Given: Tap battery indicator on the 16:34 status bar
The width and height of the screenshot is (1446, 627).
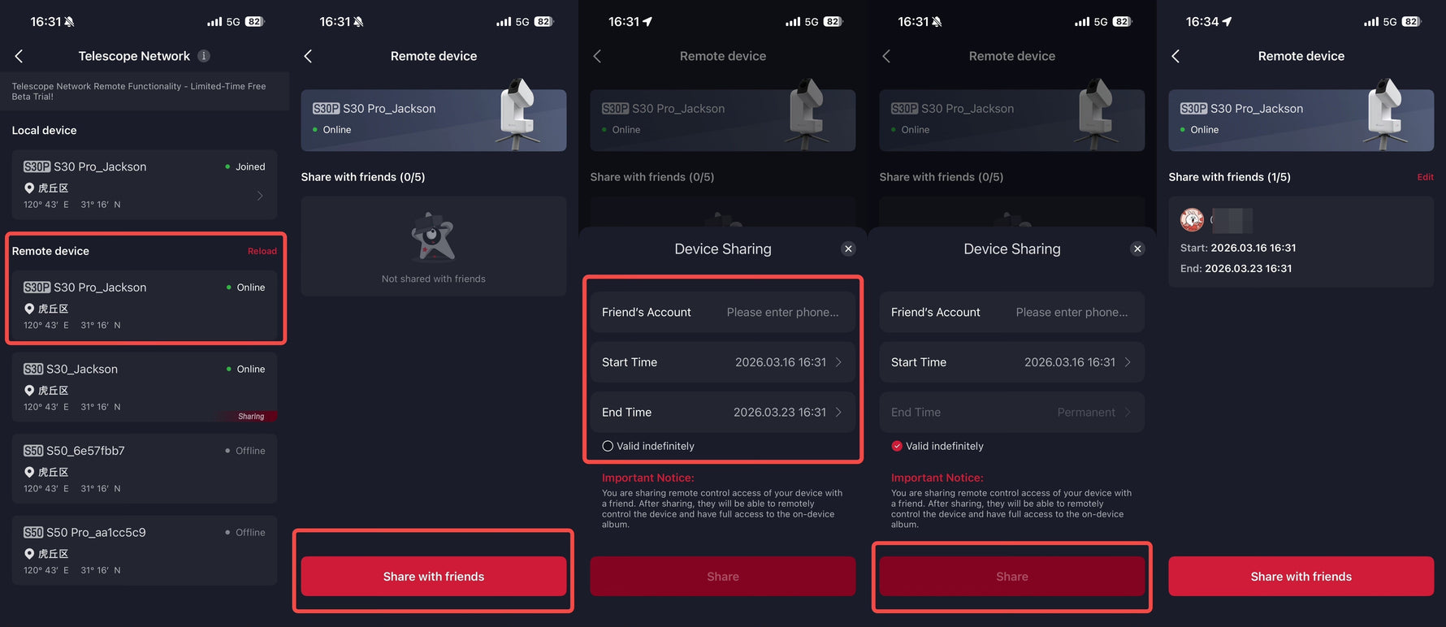Looking at the screenshot, I should 1412,22.
